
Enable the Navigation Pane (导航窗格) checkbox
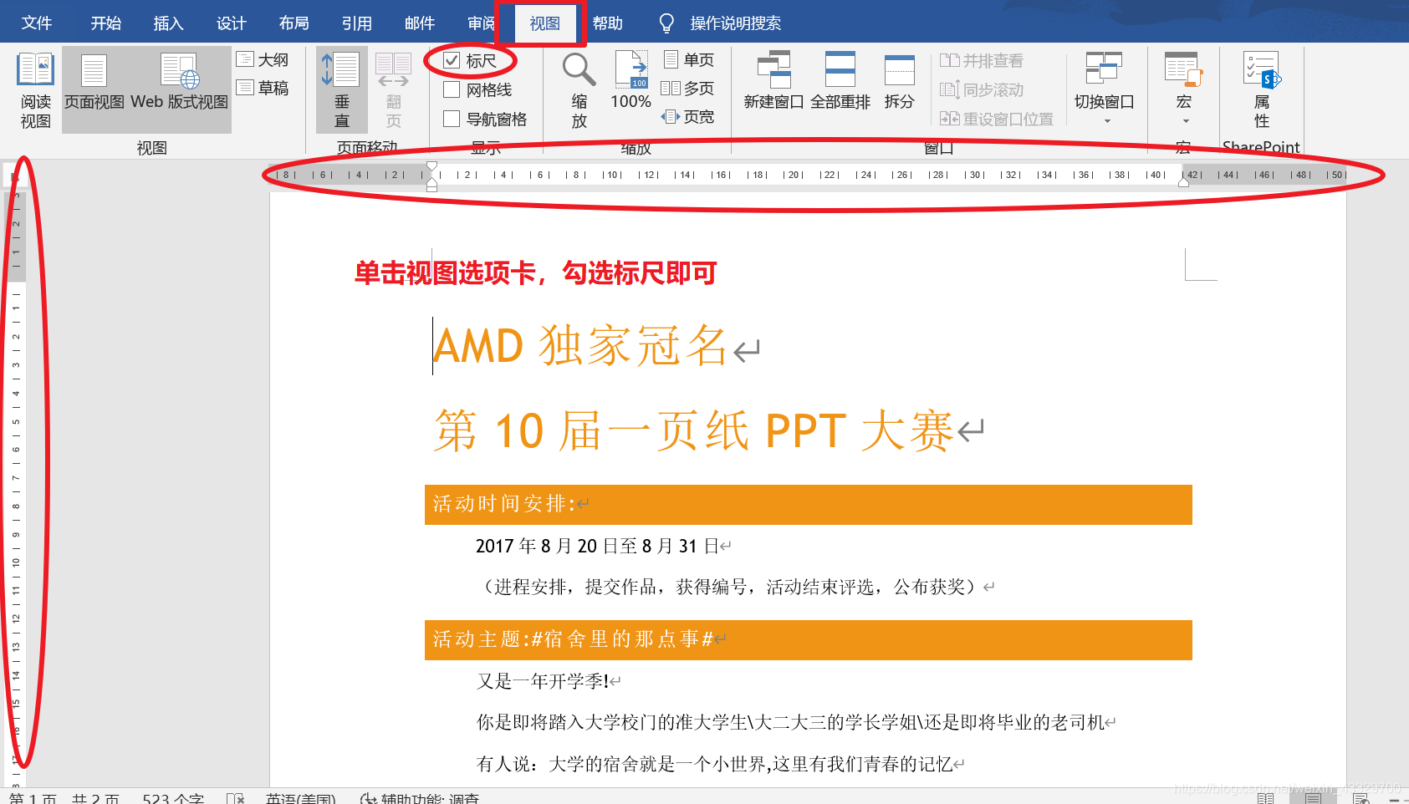[452, 119]
